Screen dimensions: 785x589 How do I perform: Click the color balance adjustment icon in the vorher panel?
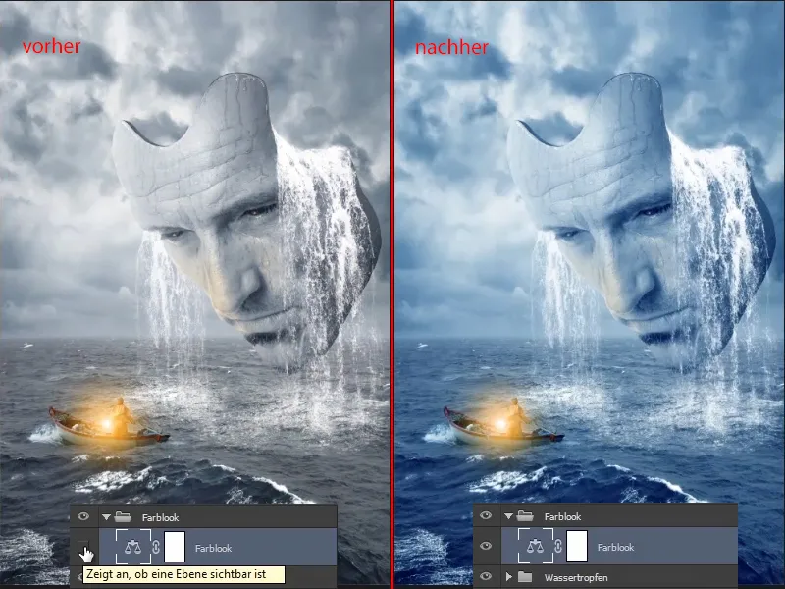[132, 547]
